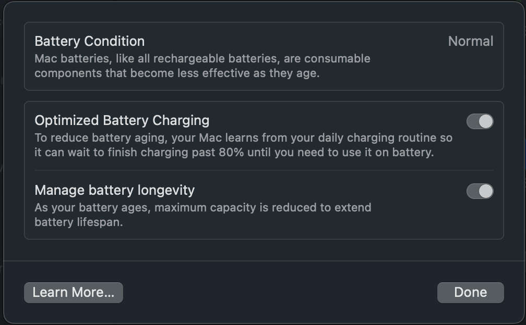Click the Manage battery longevity title text
The width and height of the screenshot is (526, 325).
(x=115, y=190)
